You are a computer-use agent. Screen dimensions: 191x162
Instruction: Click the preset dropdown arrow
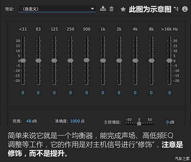coord(92,9)
